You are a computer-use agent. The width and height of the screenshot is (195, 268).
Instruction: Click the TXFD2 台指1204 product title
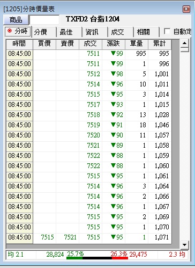(x=93, y=19)
